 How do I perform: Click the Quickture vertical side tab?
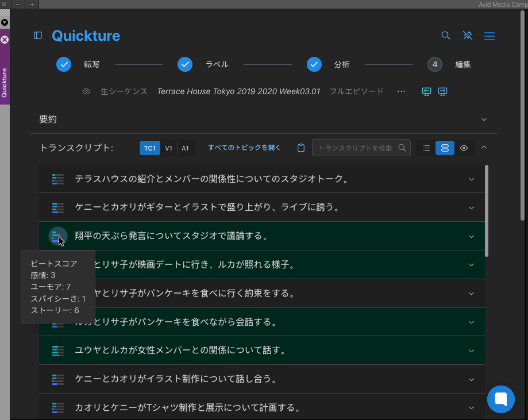[5, 83]
